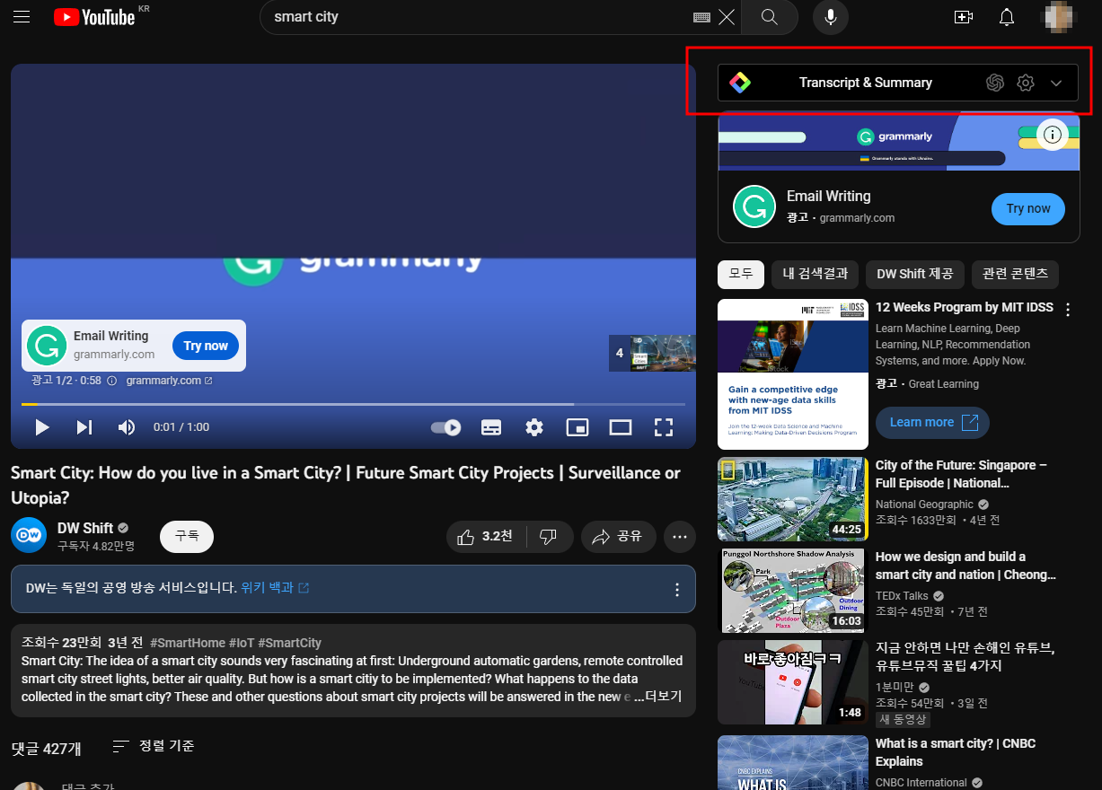This screenshot has height=790, width=1102.
Task: Open the ad info circle icon
Action: (x=1054, y=135)
